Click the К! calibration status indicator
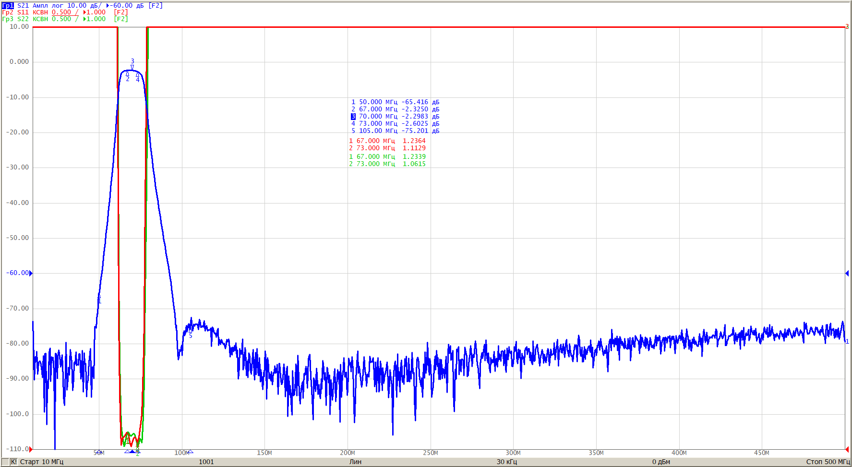Screen dimensions: 852x467 tap(13, 462)
